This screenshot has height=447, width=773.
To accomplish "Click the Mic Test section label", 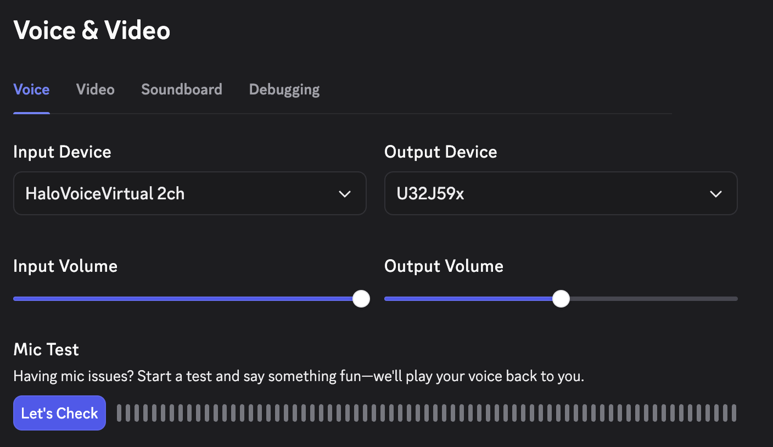I will [46, 349].
